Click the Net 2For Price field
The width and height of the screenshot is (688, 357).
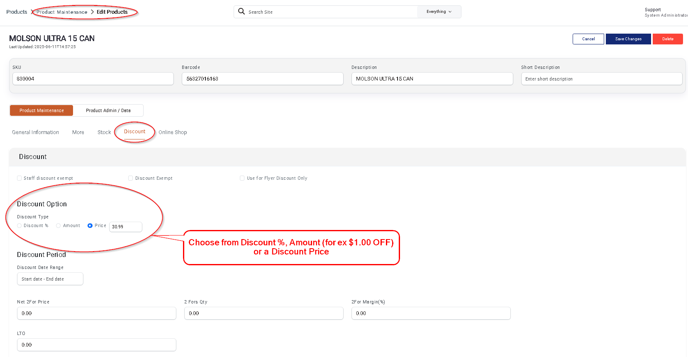point(97,313)
